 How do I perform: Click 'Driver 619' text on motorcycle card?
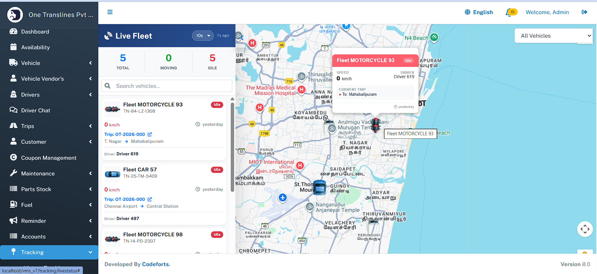[127, 154]
